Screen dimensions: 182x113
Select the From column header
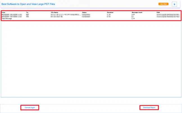[x=3, y=13]
